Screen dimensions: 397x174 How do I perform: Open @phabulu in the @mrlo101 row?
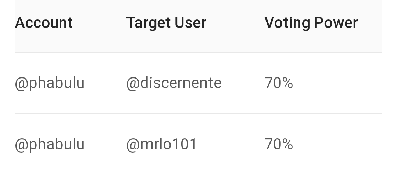pyautogui.click(x=50, y=144)
